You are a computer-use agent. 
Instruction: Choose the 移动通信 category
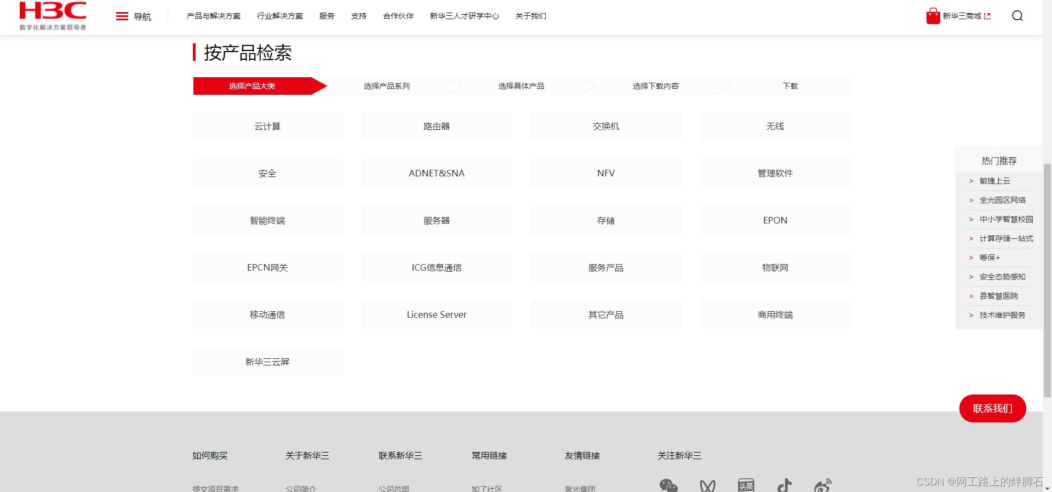tap(267, 314)
